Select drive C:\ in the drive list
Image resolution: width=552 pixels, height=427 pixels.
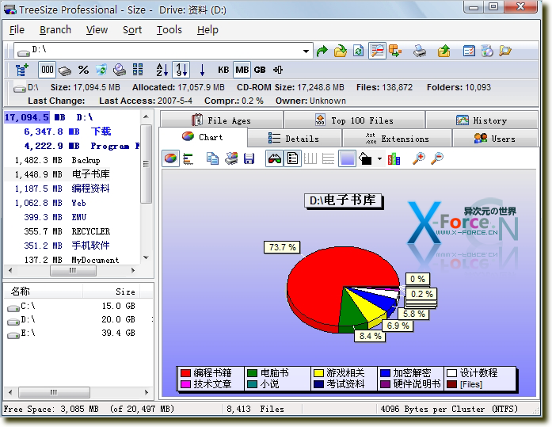coord(28,307)
